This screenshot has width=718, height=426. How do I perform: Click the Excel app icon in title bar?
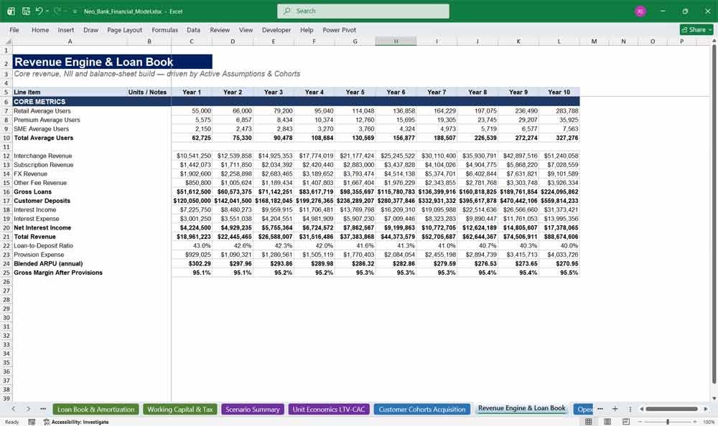click(11, 11)
